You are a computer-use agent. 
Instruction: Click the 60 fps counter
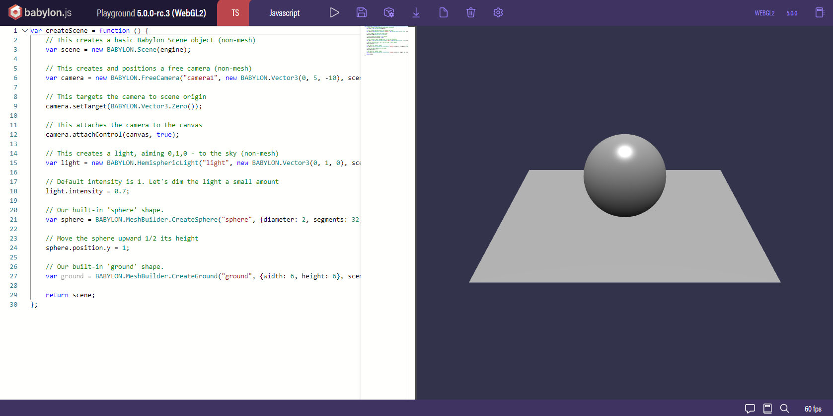coord(813,409)
